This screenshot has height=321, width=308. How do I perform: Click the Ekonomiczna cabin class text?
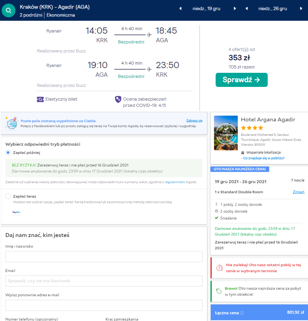[61, 15]
